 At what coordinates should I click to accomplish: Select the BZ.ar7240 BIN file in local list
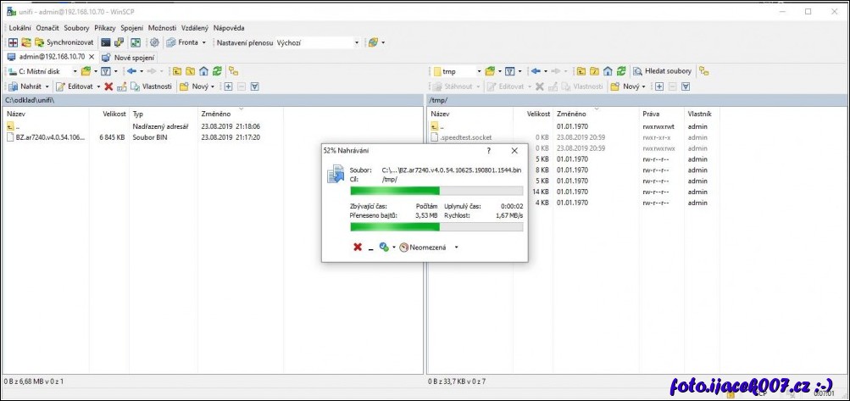49,137
